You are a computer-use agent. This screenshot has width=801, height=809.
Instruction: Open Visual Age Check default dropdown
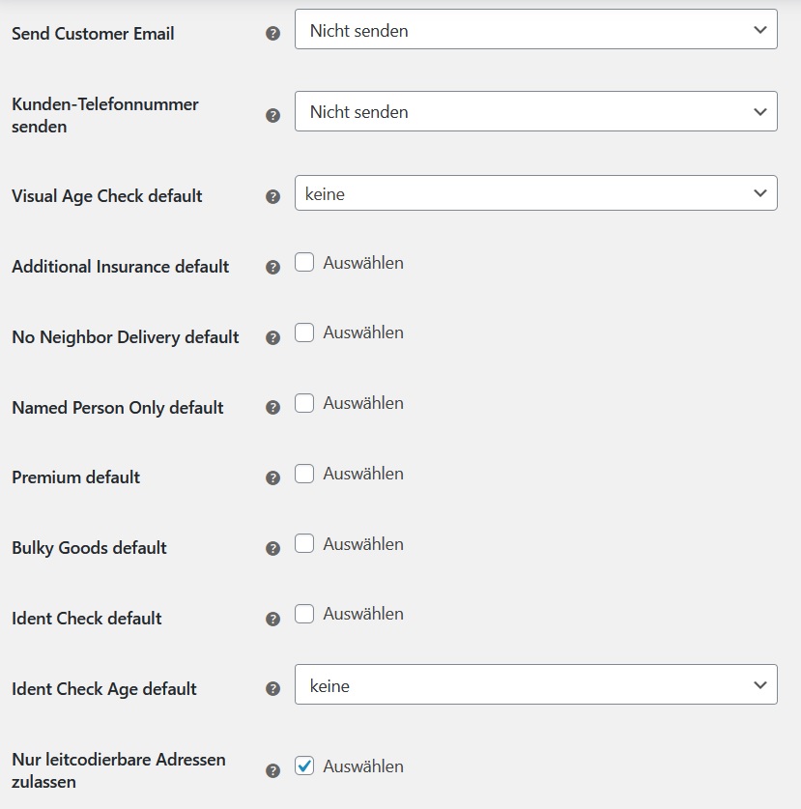tap(536, 193)
